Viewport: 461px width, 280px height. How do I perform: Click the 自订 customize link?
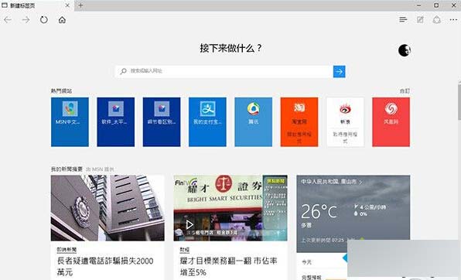[405, 90]
